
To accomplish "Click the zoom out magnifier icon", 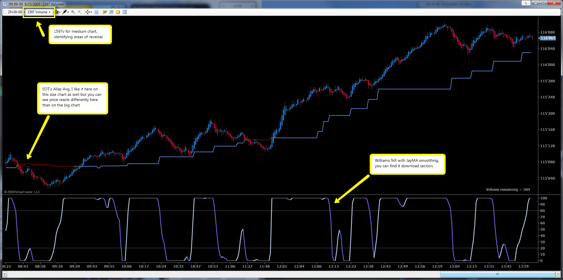I will 80,12.
